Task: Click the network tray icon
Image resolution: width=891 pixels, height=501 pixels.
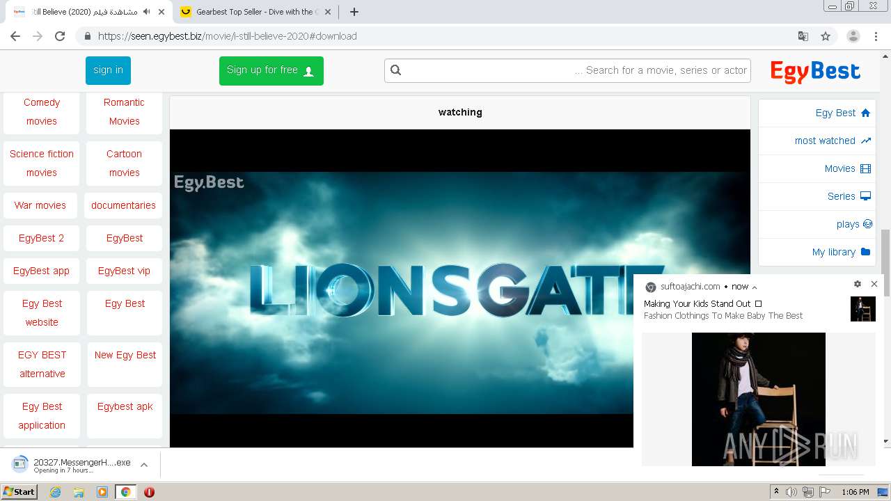Action: tap(808, 492)
